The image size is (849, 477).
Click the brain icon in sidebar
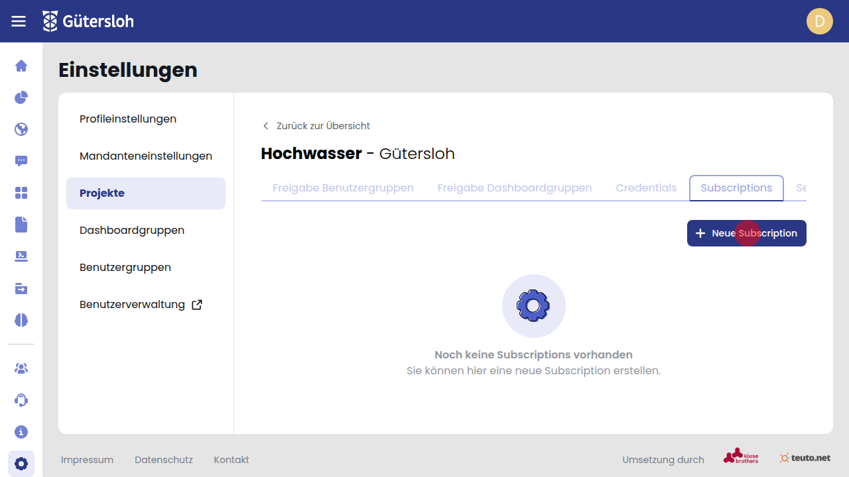(x=21, y=320)
